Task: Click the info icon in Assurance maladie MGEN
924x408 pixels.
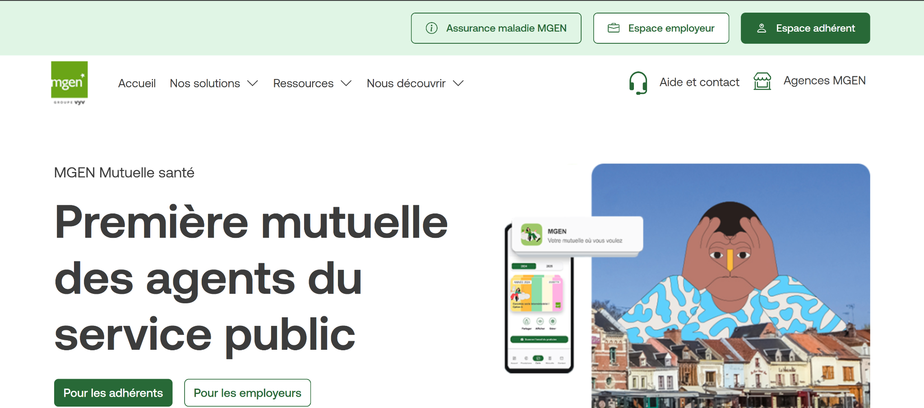Action: (x=432, y=28)
